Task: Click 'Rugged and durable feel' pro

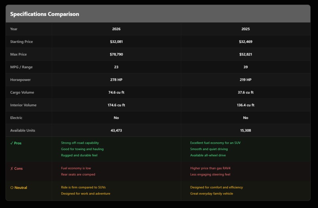Action: pyautogui.click(x=79, y=155)
